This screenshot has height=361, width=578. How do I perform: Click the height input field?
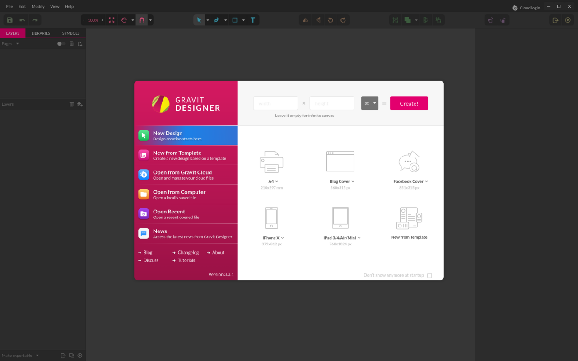pos(332,103)
